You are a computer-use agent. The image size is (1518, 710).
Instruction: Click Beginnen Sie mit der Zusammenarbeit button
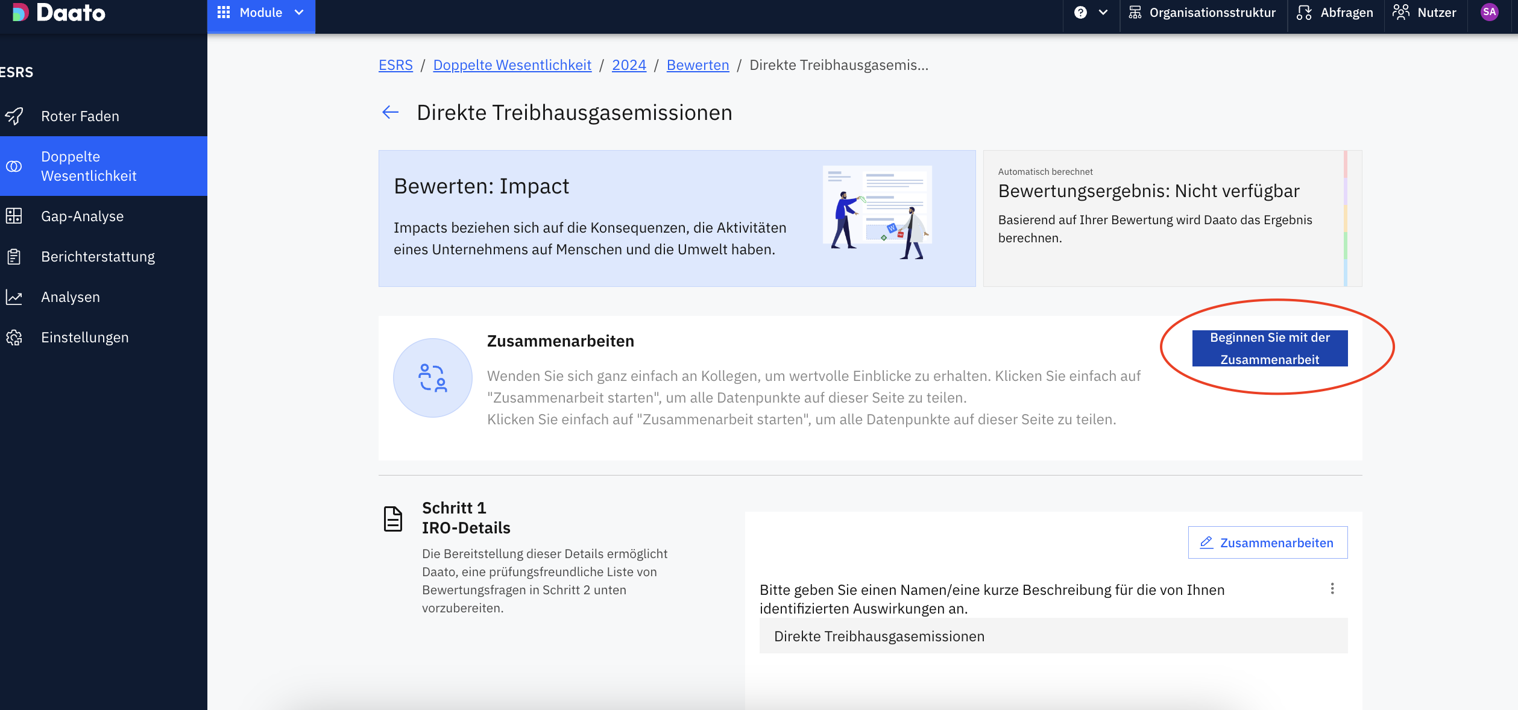click(1270, 348)
